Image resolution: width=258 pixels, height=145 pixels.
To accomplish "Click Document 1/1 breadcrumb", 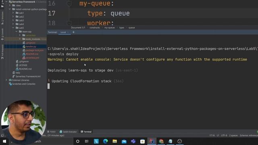I will click(78, 28).
